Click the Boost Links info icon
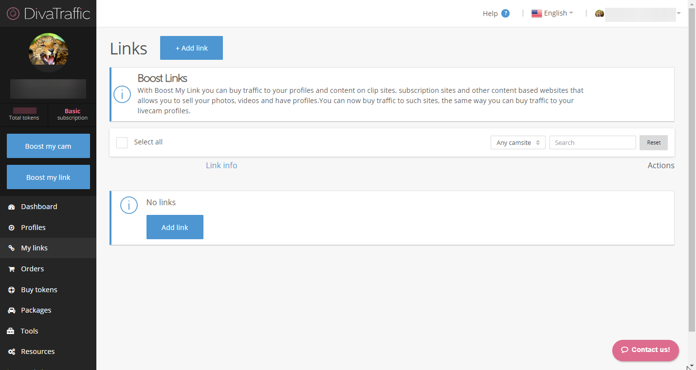Screen dimensions: 696x370 point(122,94)
